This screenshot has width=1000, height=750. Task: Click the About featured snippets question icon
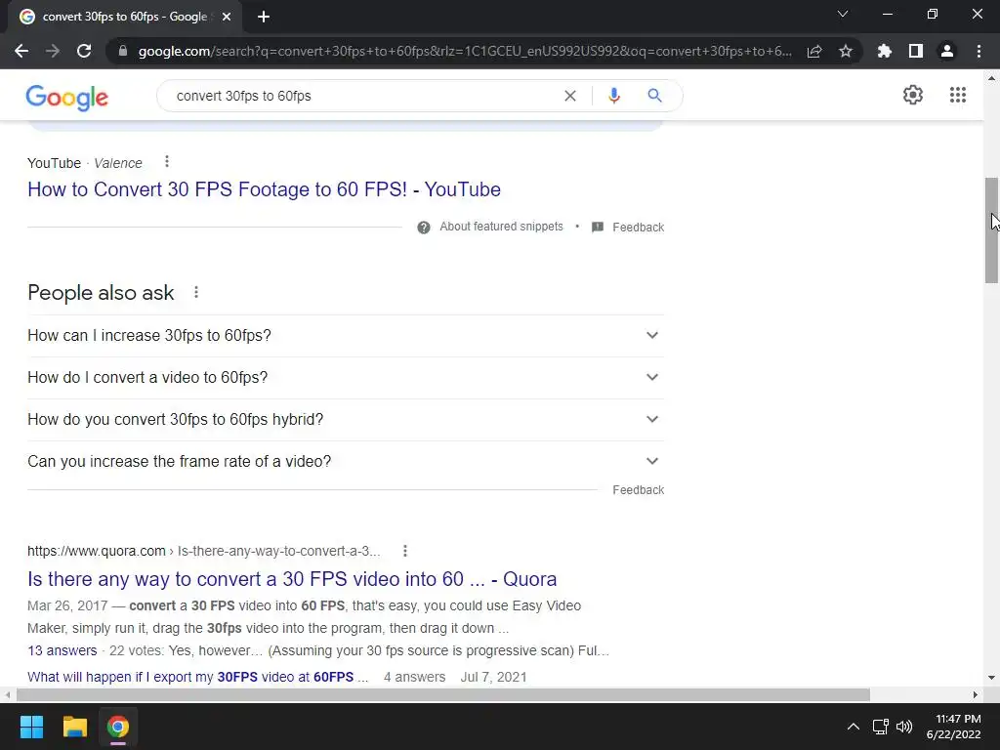424,228
